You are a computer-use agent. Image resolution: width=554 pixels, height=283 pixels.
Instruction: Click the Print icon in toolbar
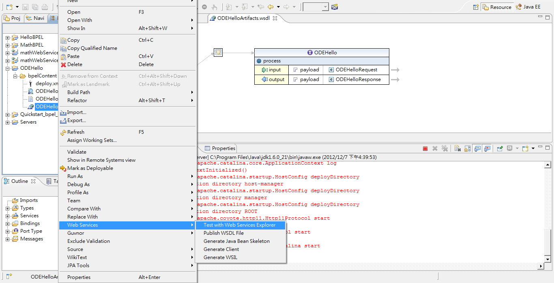click(45, 7)
